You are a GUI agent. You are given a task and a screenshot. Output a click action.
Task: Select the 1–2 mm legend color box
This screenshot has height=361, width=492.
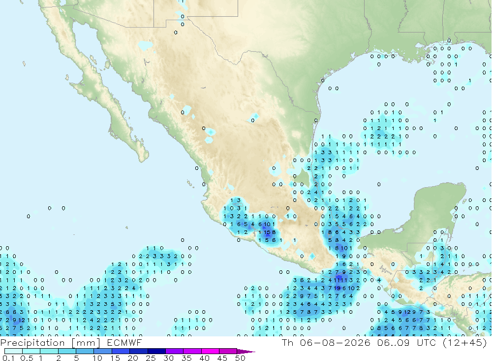(49, 351)
